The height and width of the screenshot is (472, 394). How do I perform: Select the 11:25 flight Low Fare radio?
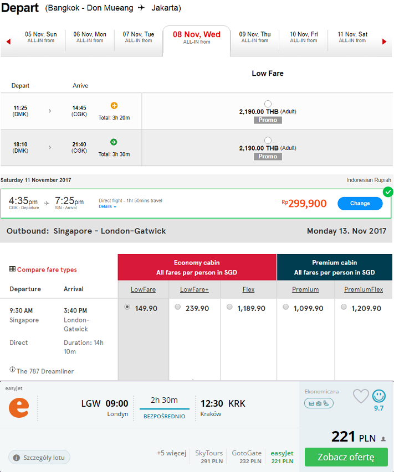[268, 104]
